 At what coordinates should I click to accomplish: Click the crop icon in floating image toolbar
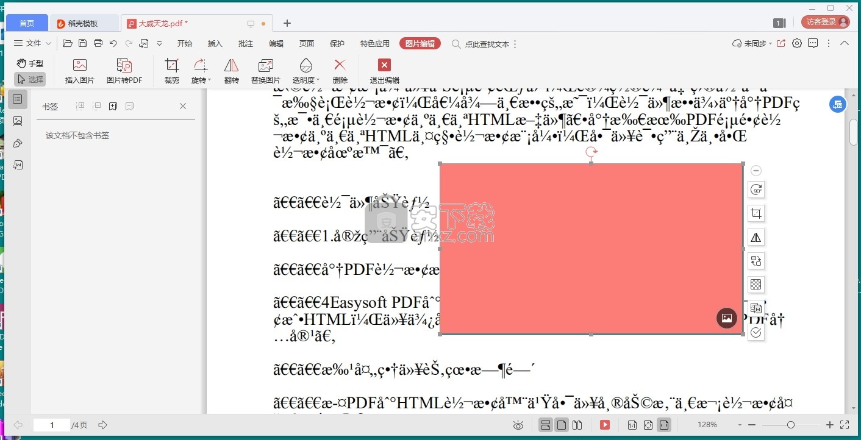pyautogui.click(x=756, y=214)
